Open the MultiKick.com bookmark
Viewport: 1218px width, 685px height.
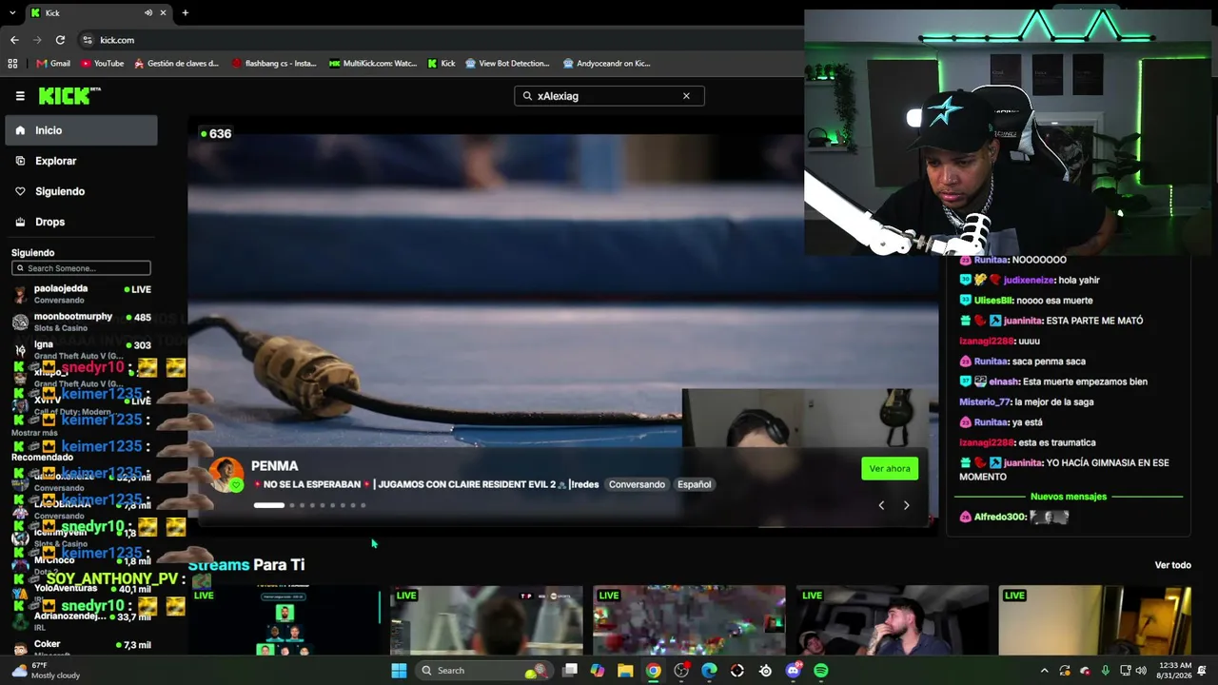click(x=373, y=64)
